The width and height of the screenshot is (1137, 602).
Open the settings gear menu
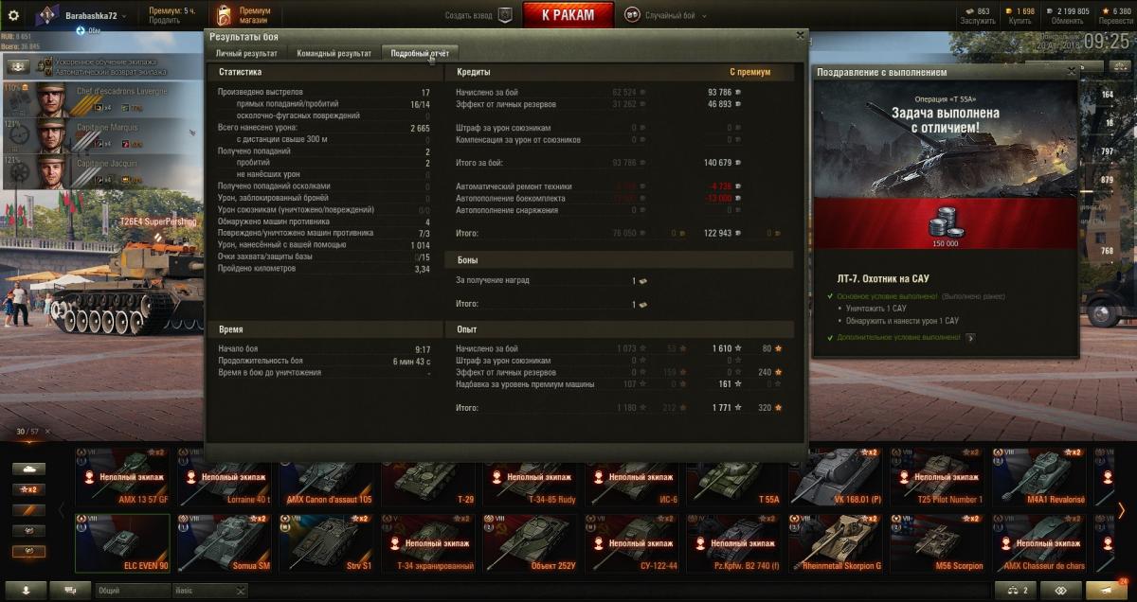tap(13, 15)
